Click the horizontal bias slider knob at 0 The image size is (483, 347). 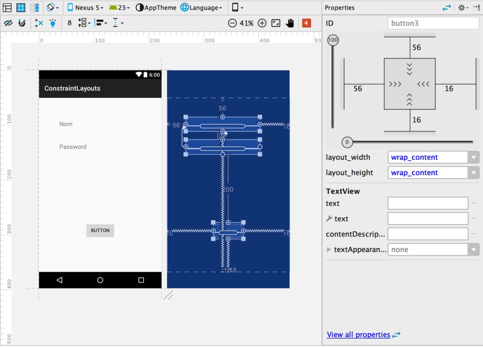pyautogui.click(x=347, y=142)
